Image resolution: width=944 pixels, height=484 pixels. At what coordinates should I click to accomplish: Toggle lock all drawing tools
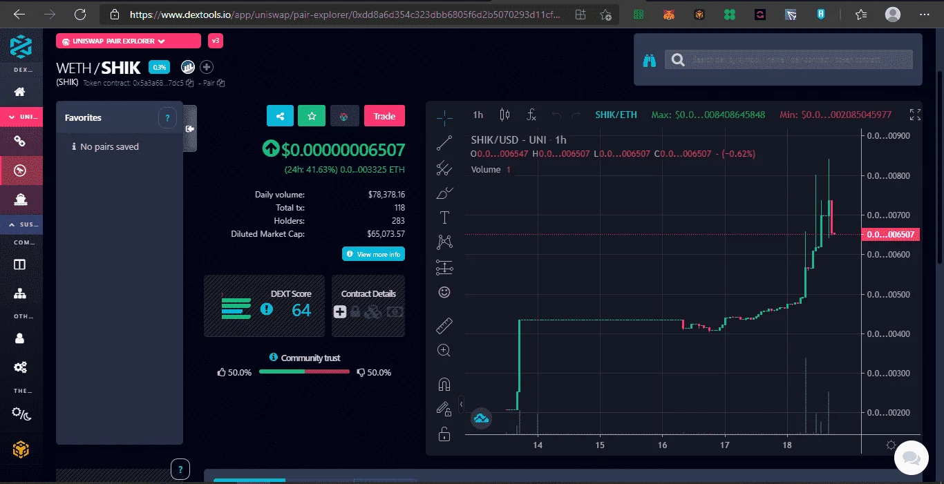444,434
